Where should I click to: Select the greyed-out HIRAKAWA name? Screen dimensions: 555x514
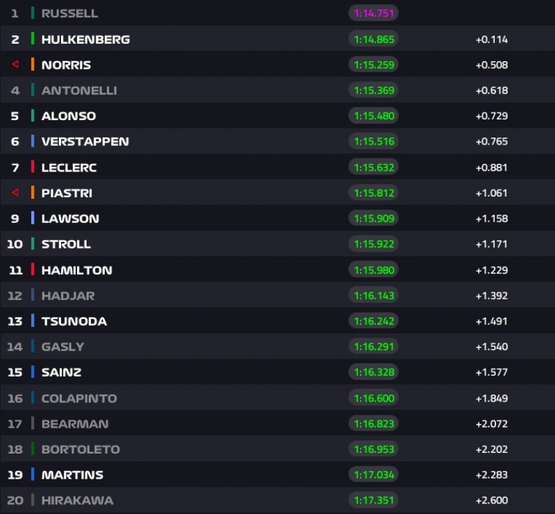click(77, 500)
